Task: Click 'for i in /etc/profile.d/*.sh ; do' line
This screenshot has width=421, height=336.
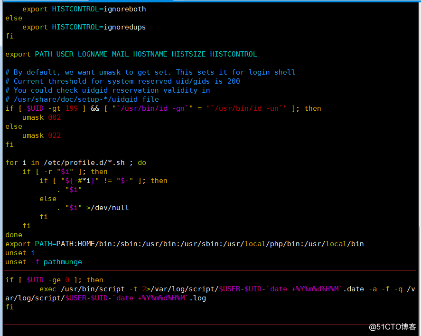Action: pos(76,163)
